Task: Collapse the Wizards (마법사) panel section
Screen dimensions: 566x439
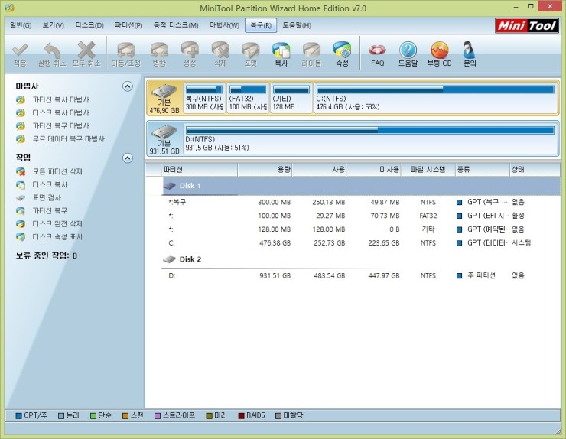Action: 128,86
